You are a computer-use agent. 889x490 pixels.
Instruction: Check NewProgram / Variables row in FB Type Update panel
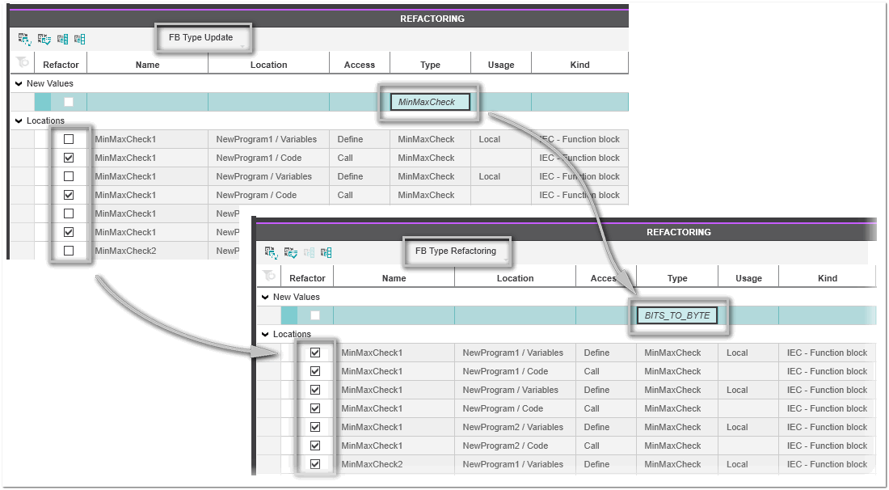tap(69, 176)
